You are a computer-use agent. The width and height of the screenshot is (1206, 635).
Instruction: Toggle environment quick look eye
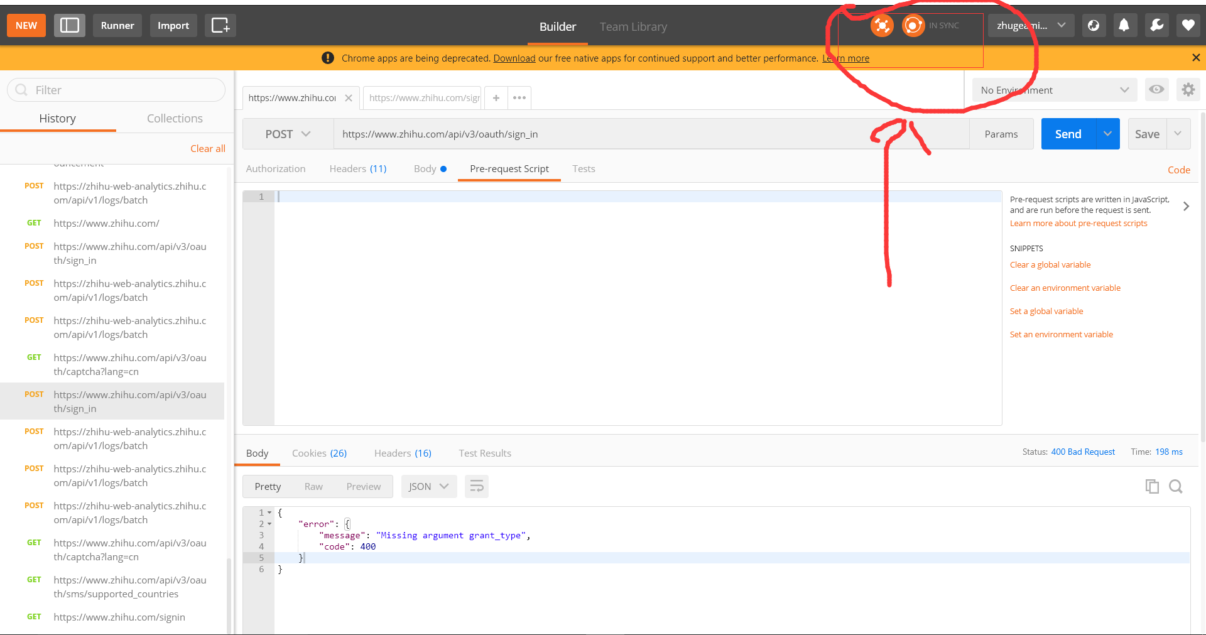[x=1156, y=90]
